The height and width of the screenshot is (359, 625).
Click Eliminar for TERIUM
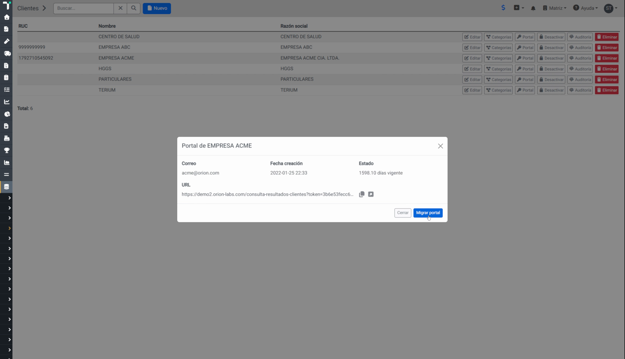607,90
